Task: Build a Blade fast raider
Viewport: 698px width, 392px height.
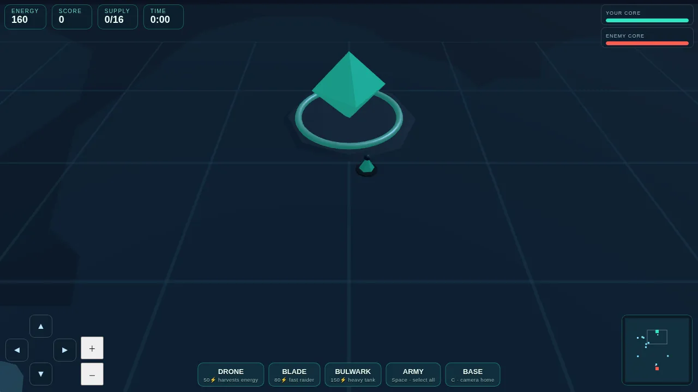Action: pos(294,375)
